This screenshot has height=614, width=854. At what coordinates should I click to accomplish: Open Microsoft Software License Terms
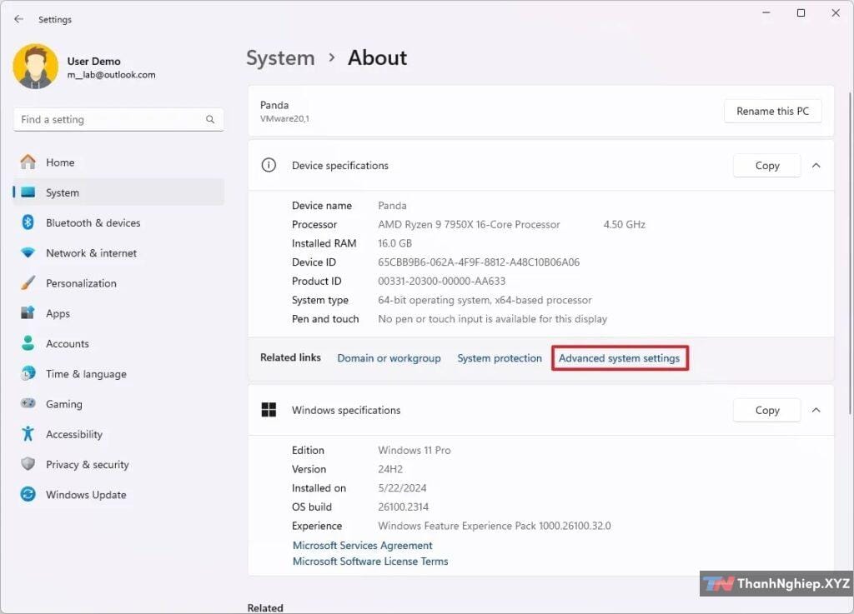coord(370,562)
